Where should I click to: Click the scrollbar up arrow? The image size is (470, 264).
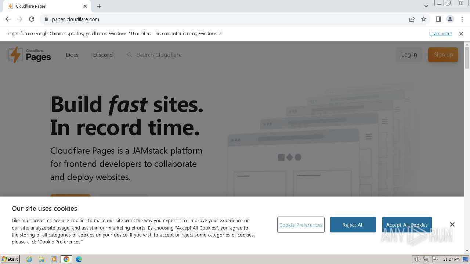467,44
